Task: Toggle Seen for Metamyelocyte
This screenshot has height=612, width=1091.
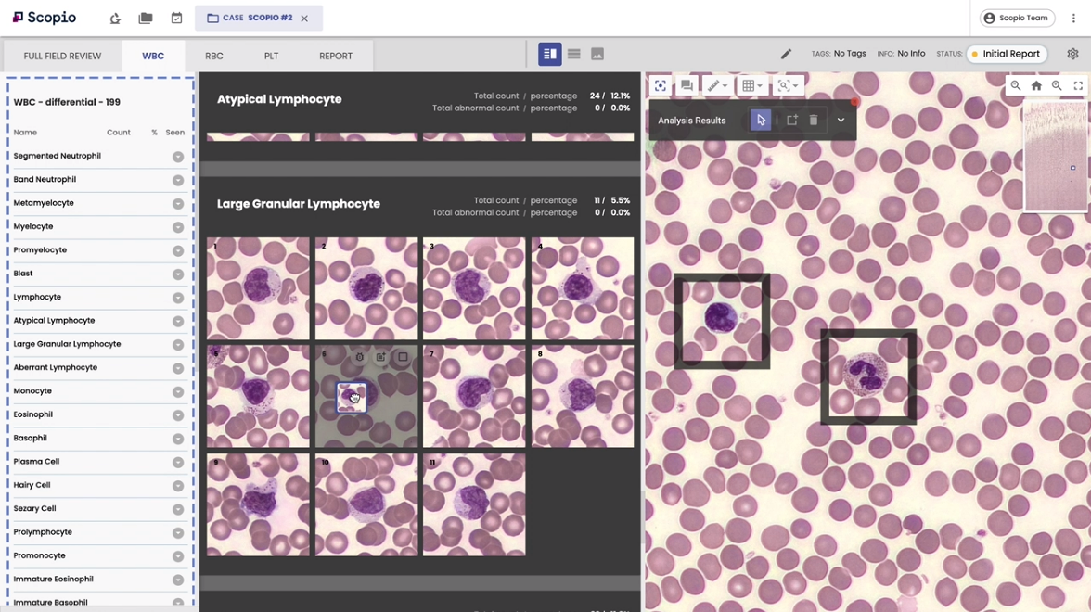Action: click(x=178, y=204)
